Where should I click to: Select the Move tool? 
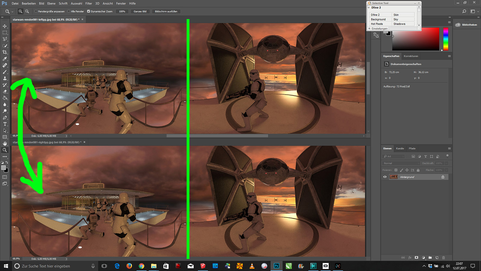click(5, 26)
